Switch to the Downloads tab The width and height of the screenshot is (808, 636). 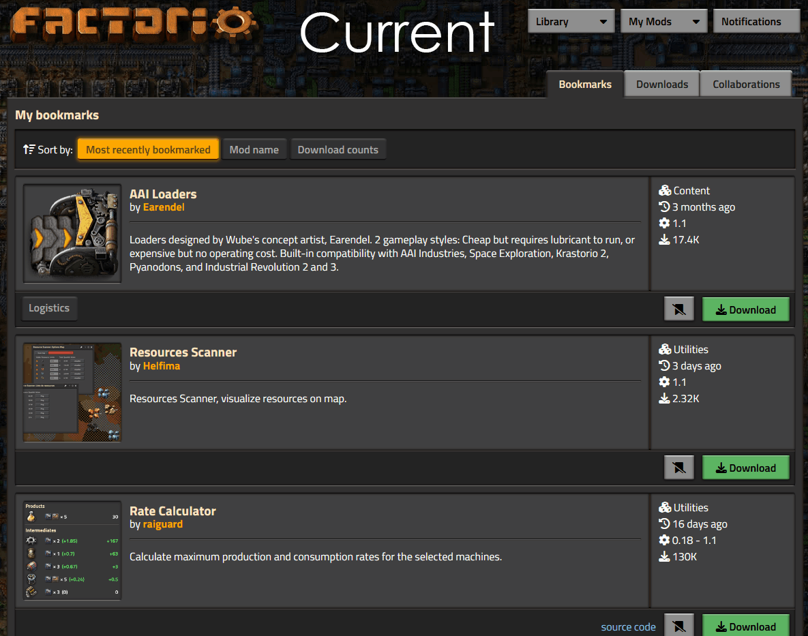pos(661,85)
